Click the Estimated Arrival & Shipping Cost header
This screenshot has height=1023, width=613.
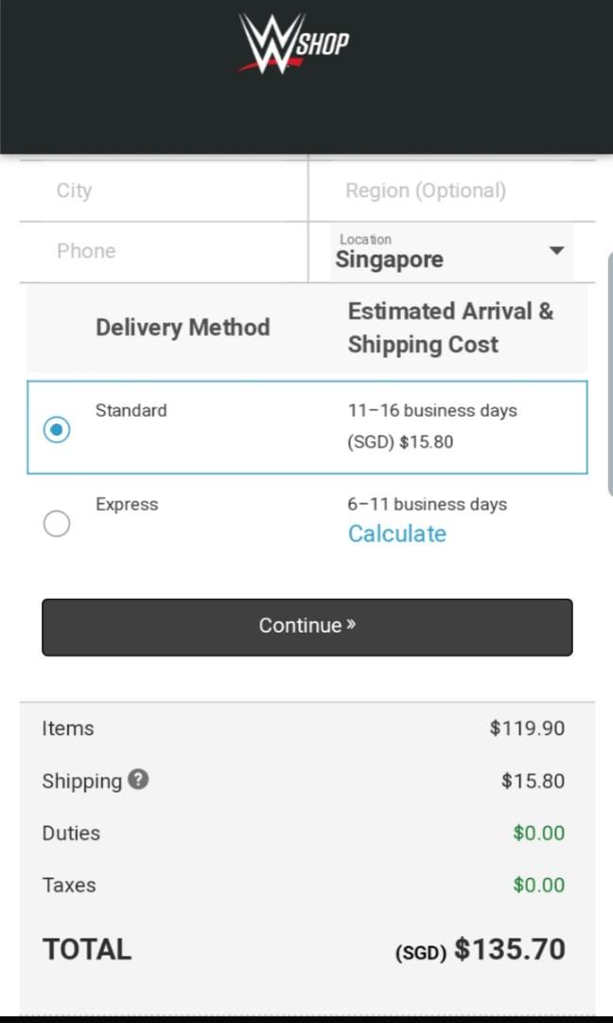click(450, 328)
